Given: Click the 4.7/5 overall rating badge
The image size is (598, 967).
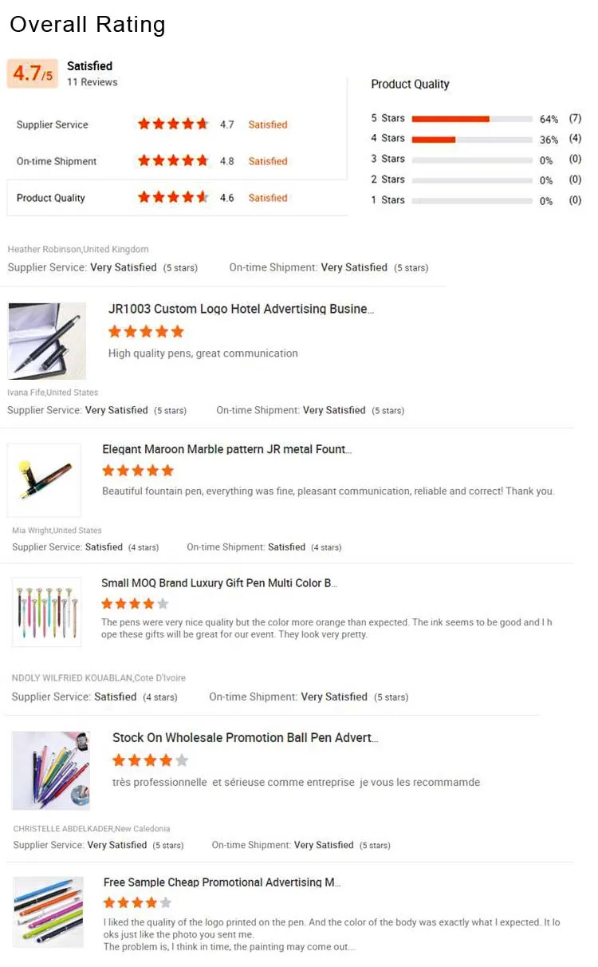Looking at the screenshot, I should (x=33, y=74).
